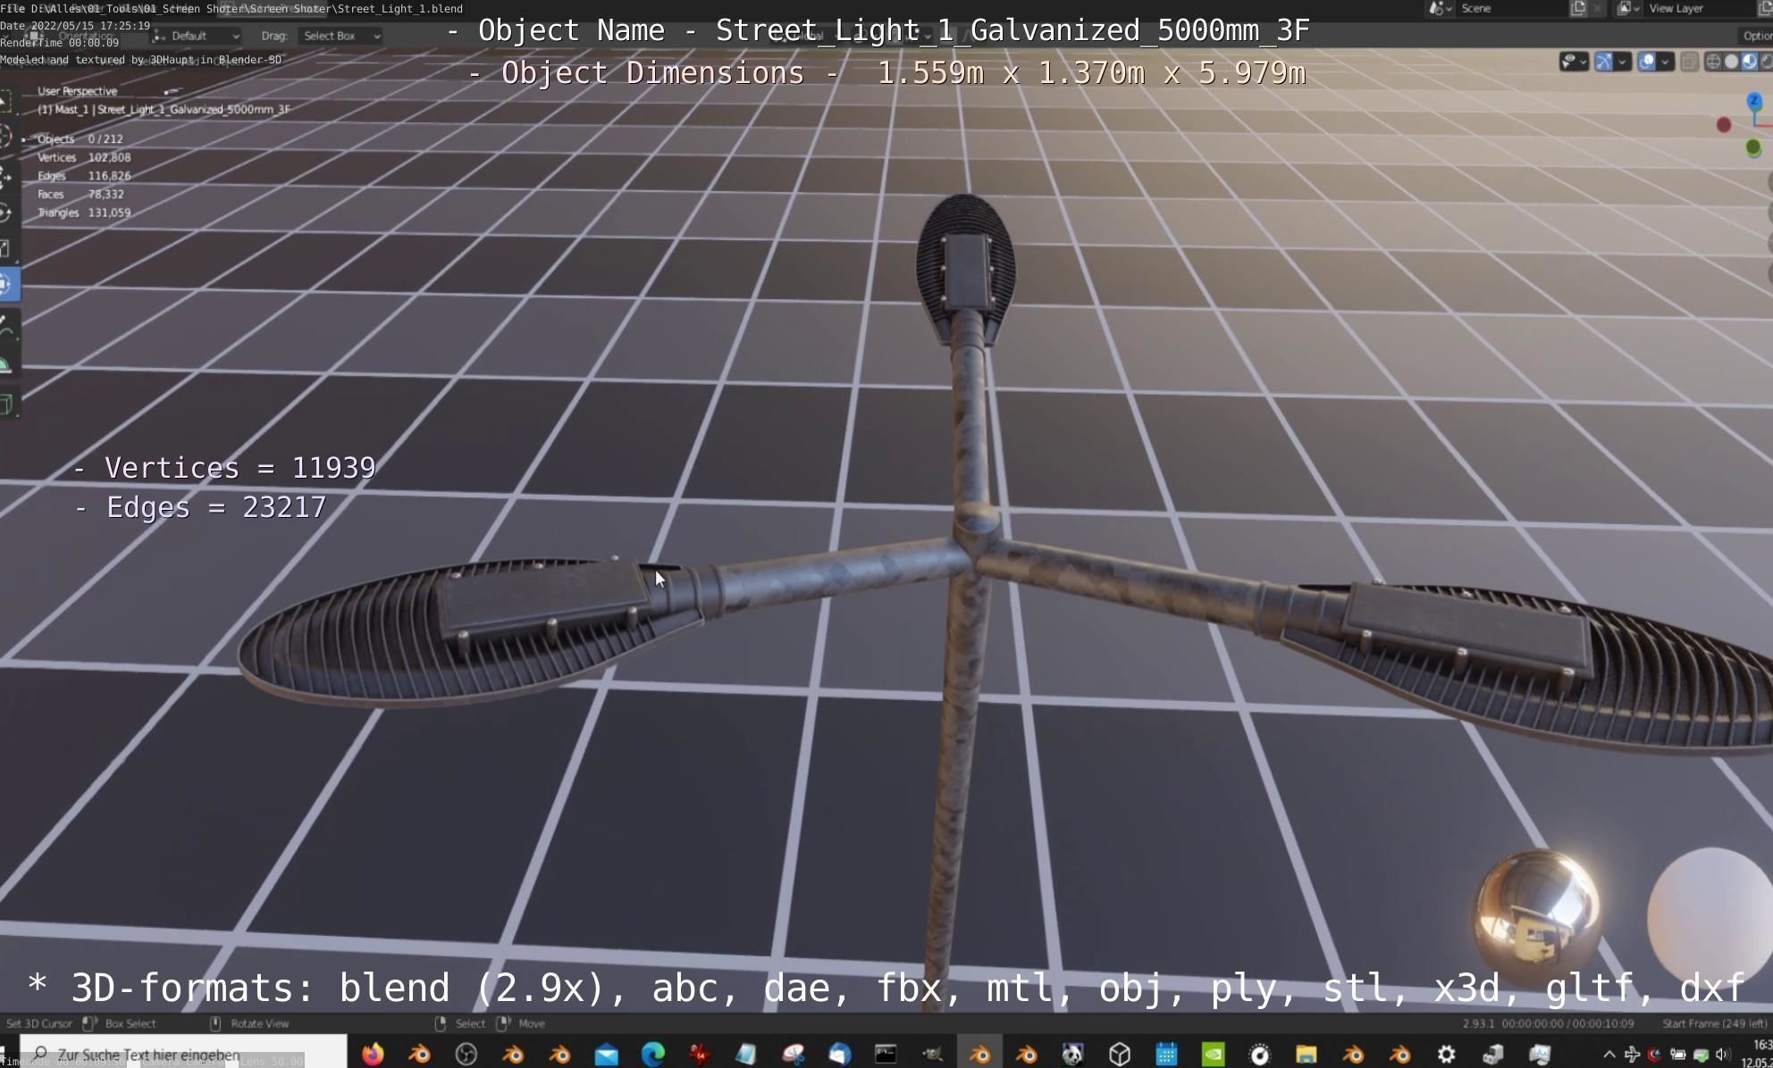Select the Select Box tool in the left toolbar
The width and height of the screenshot is (1773, 1068).
click(x=6, y=103)
